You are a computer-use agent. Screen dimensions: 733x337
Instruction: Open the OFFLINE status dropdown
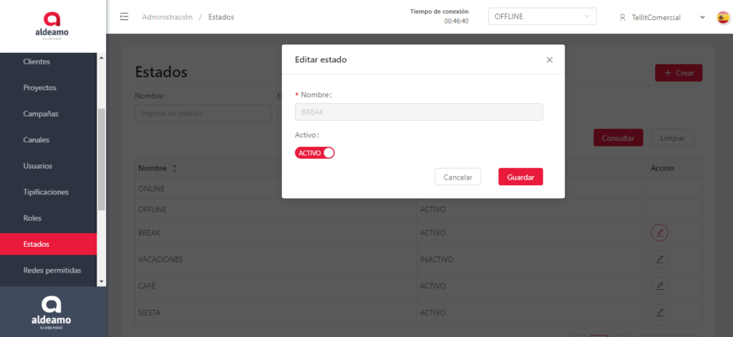click(542, 16)
